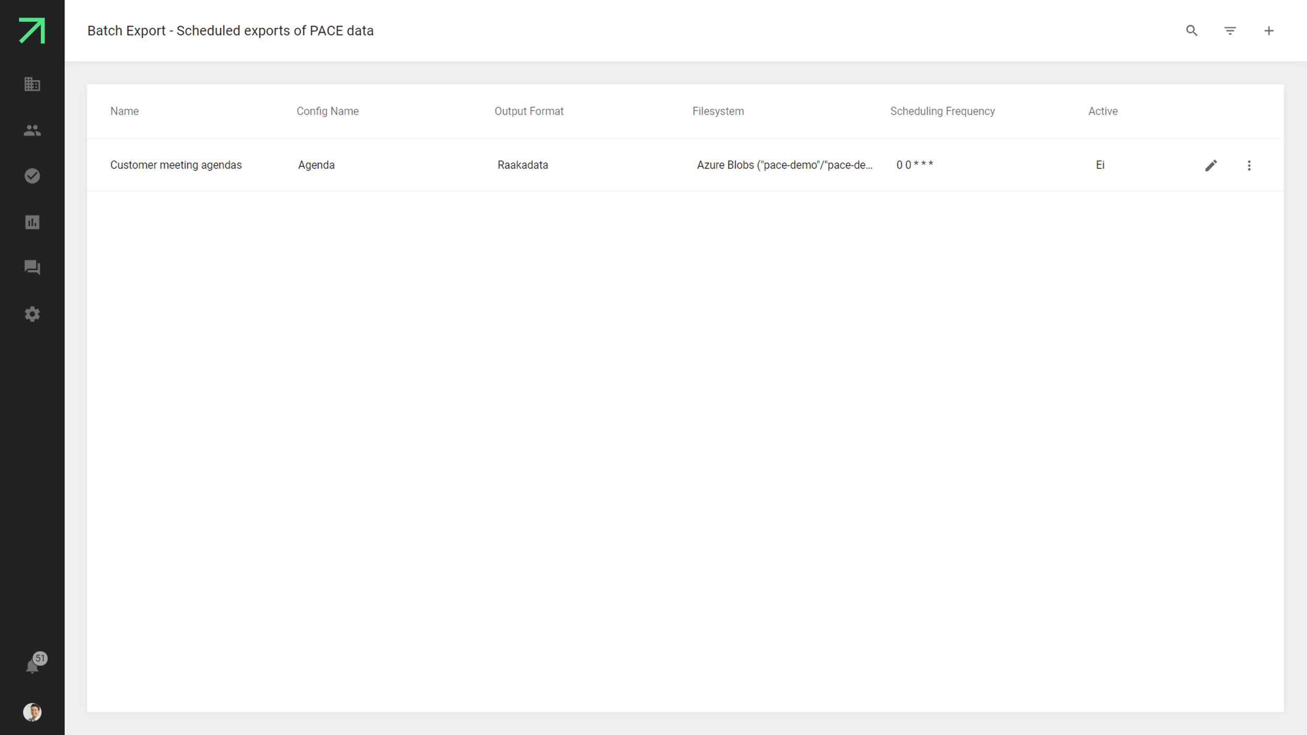Open three-dot menu for Customer meeting agendas
This screenshot has width=1307, height=735.
[x=1249, y=166]
